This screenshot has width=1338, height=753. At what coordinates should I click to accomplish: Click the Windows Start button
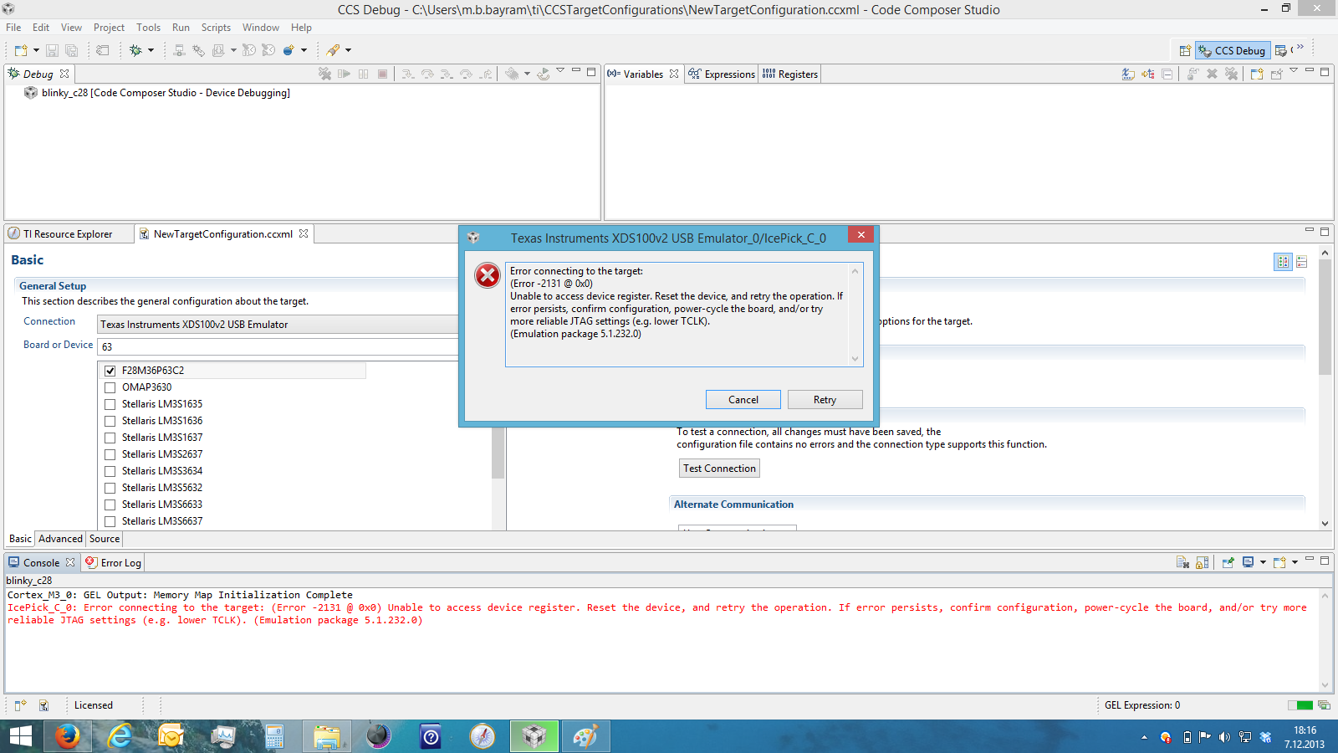pos(20,736)
